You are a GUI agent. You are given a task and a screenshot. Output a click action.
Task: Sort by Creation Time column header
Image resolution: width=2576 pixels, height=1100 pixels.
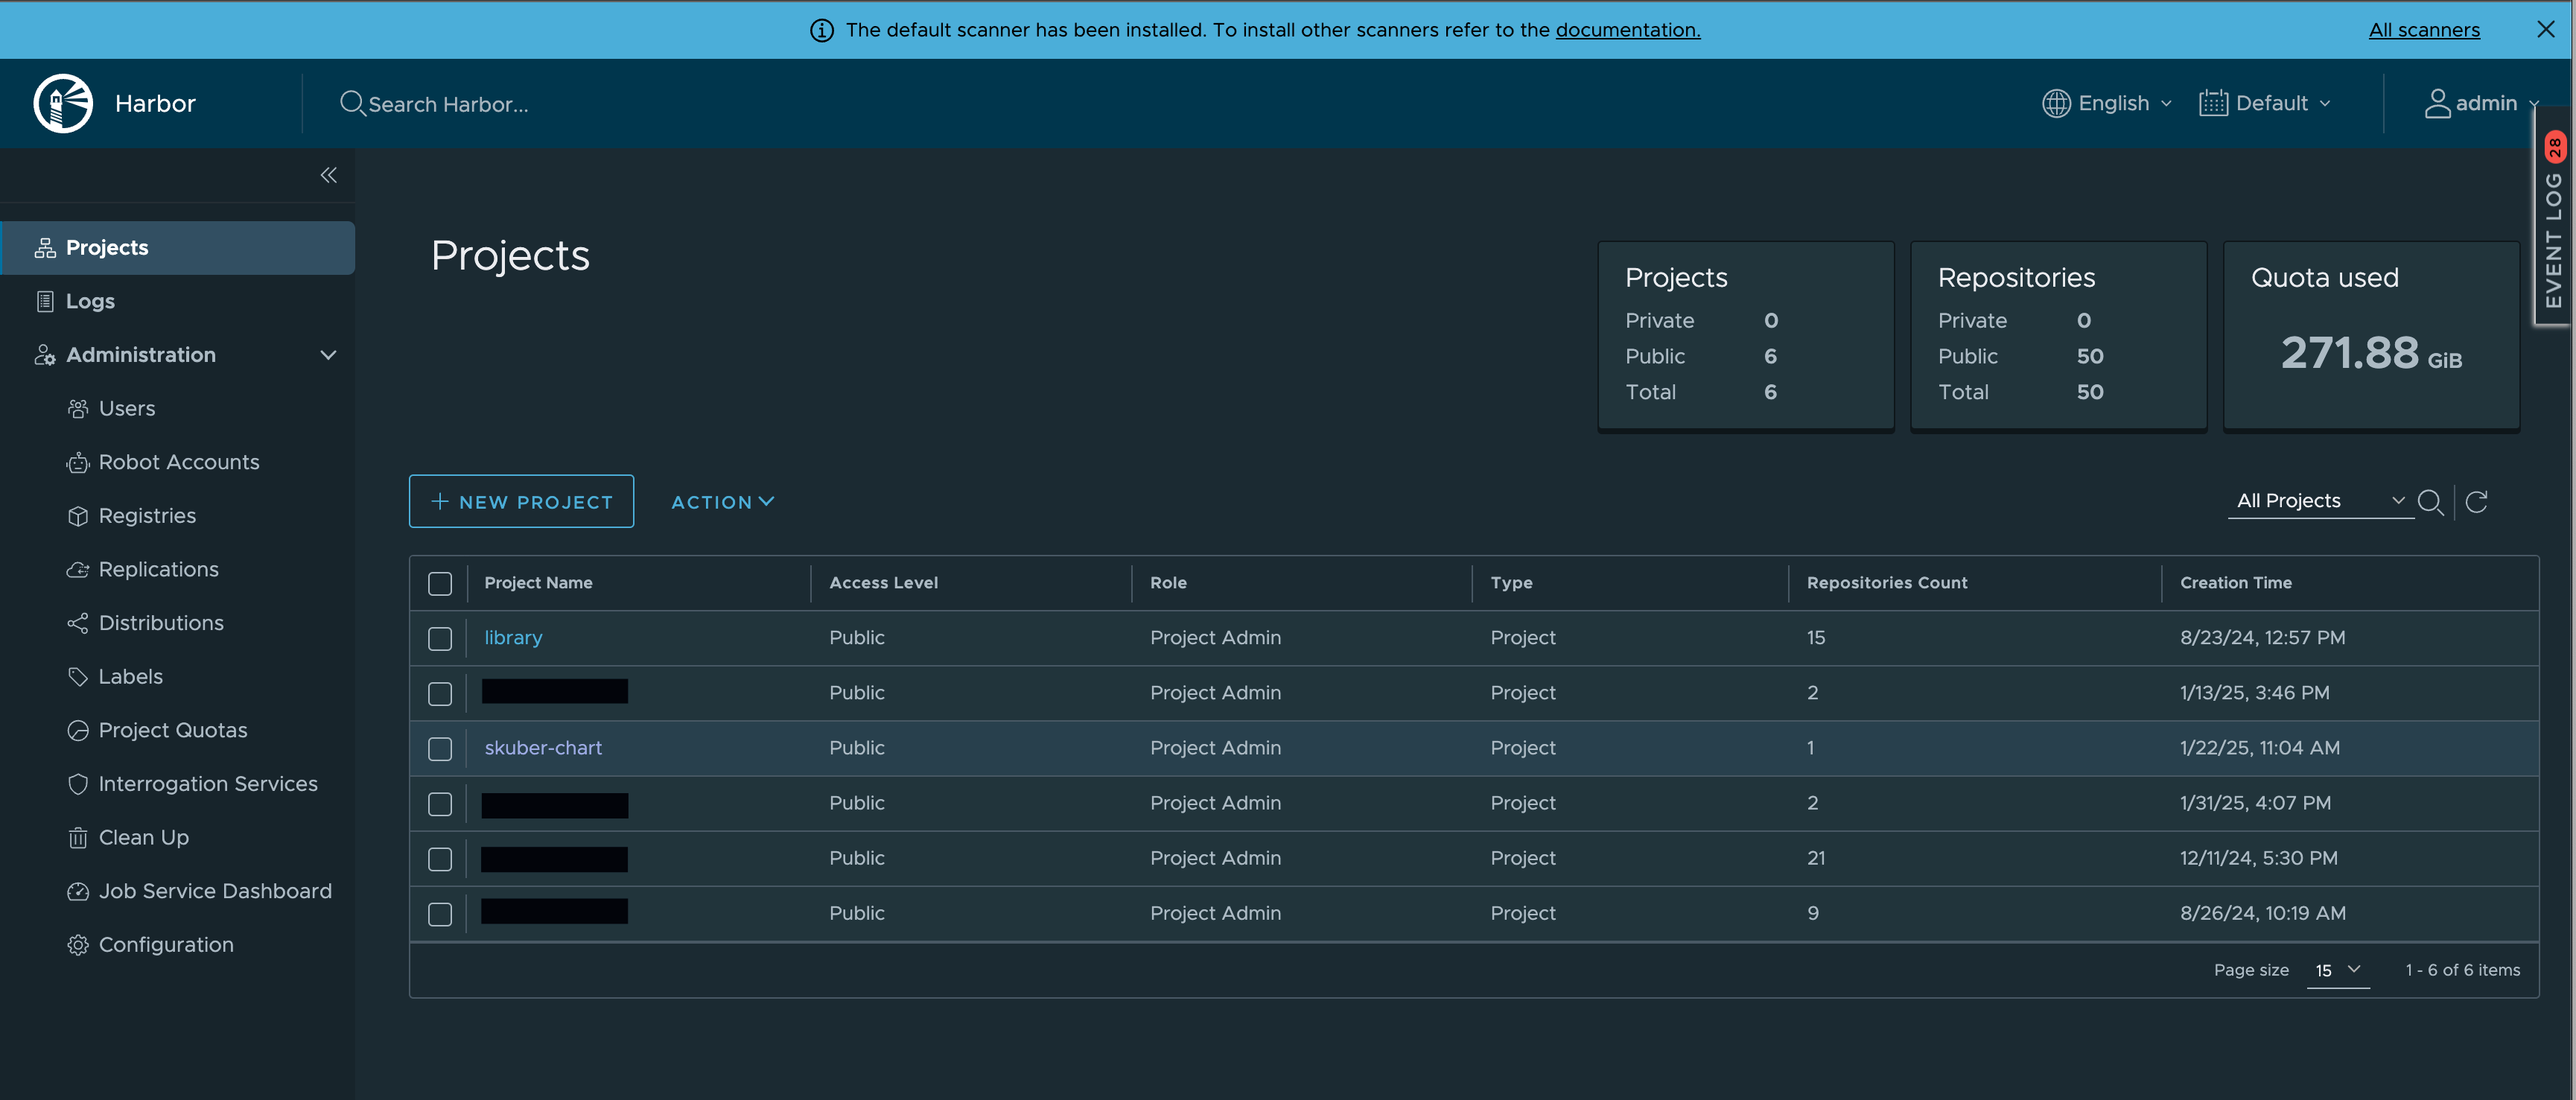[2236, 583]
